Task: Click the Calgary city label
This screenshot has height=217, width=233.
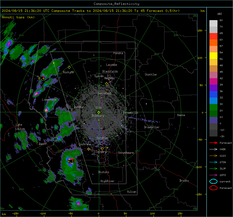Action: coord(101,152)
